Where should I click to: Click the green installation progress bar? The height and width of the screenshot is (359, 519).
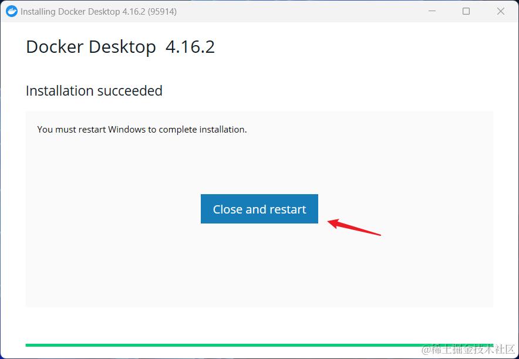pos(259,345)
